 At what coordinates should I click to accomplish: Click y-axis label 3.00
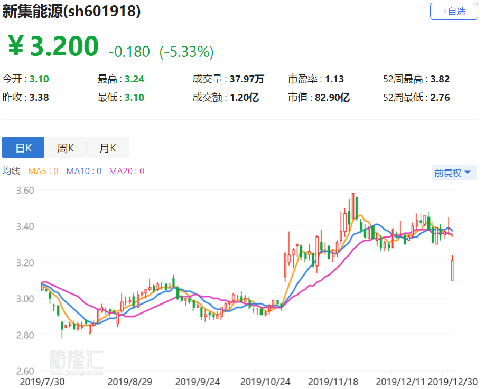pos(25,299)
